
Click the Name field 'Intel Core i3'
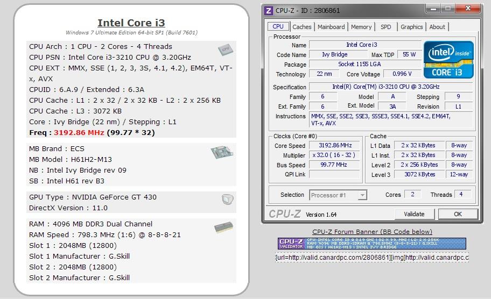coord(365,45)
